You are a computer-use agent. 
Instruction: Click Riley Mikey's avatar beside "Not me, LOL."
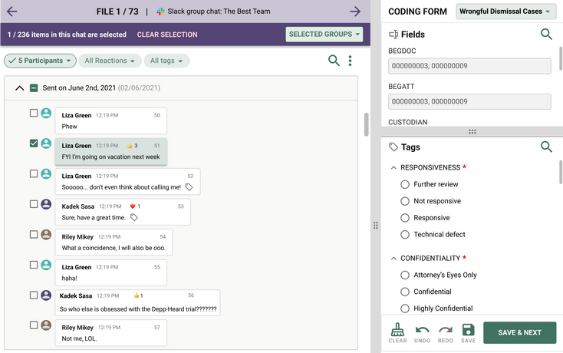tap(46, 325)
